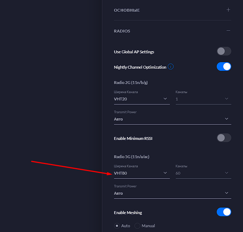This screenshot has height=232, width=243.
Task: Enable the Minimum RSSI toggle
Action: [x=224, y=138]
